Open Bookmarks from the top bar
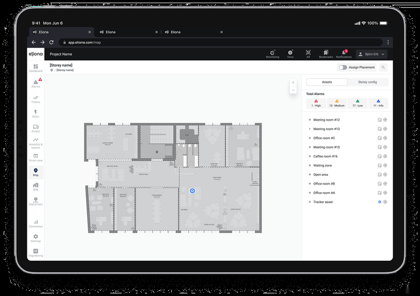 [x=325, y=54]
